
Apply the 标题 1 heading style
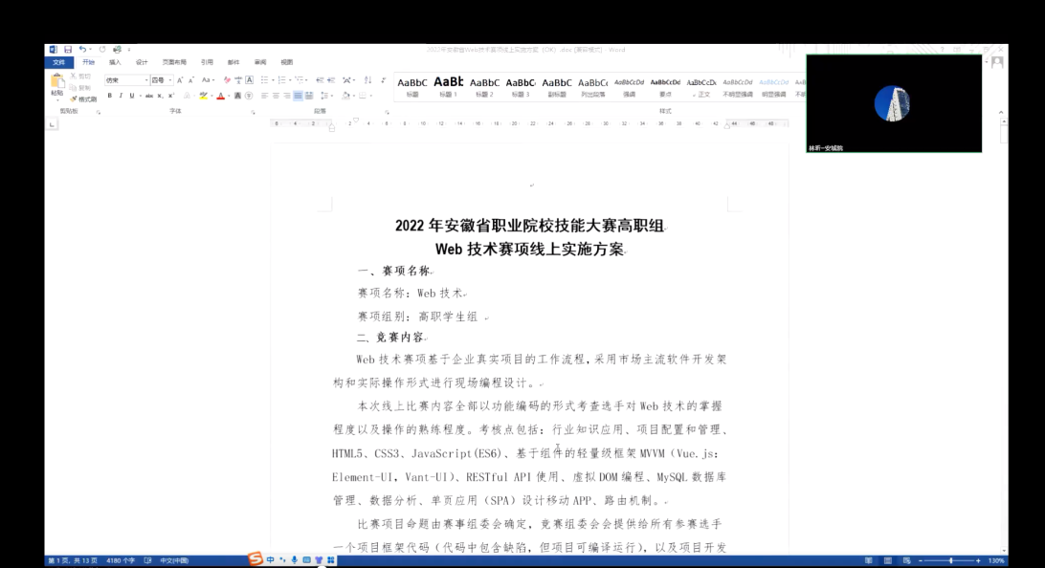tap(449, 87)
